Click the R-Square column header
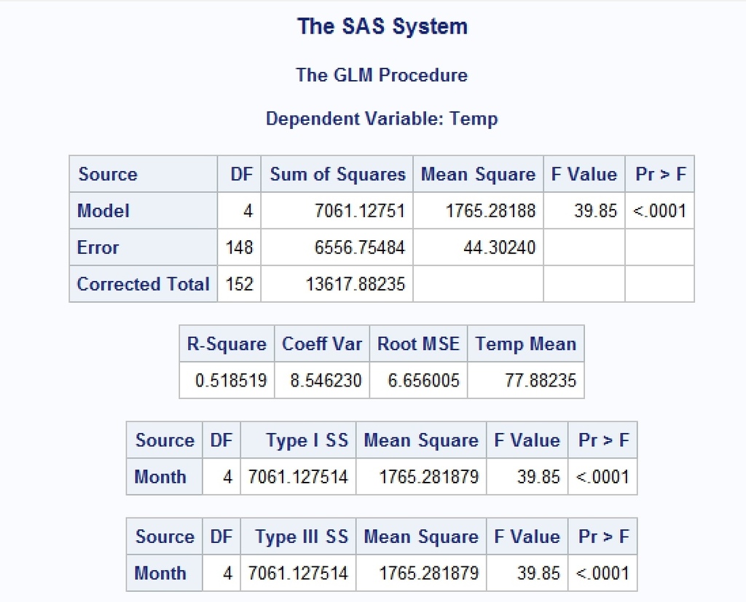Screen dimensions: 746x602 [x=227, y=344]
